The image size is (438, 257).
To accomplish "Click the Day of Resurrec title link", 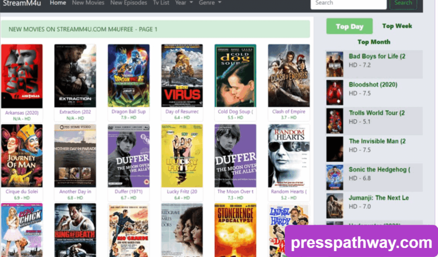I will [182, 111].
